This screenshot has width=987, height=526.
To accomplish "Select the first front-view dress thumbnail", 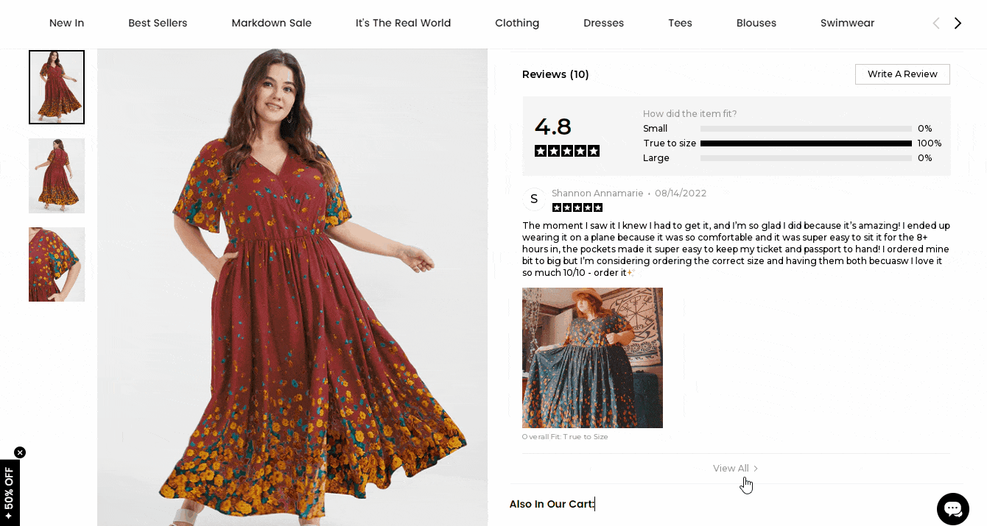I will click(x=57, y=87).
